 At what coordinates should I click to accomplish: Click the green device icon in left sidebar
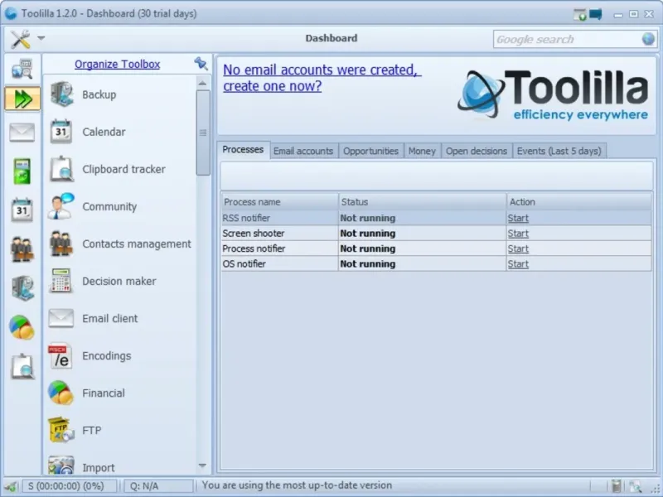click(x=22, y=171)
